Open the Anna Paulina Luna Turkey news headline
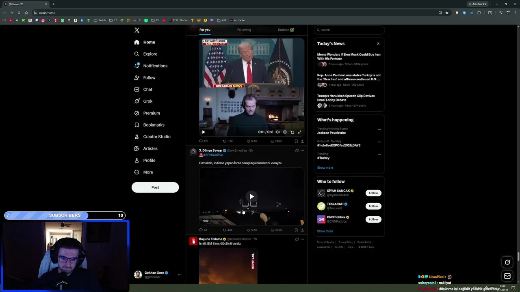The image size is (520, 292). (x=349, y=77)
